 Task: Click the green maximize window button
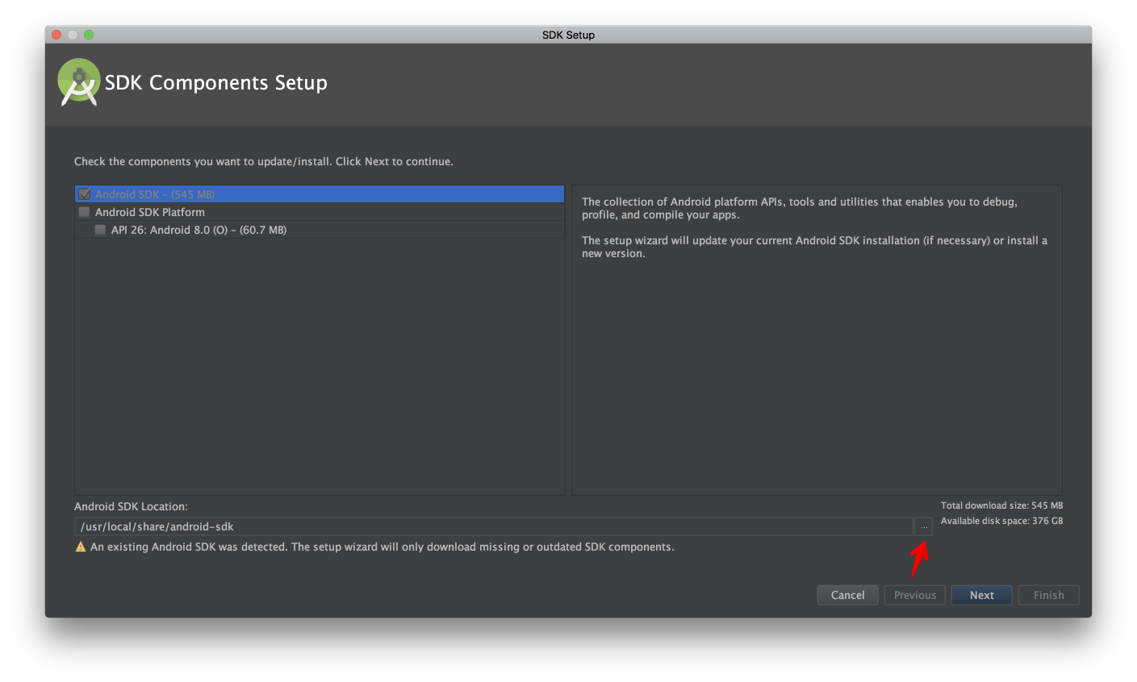[x=89, y=35]
